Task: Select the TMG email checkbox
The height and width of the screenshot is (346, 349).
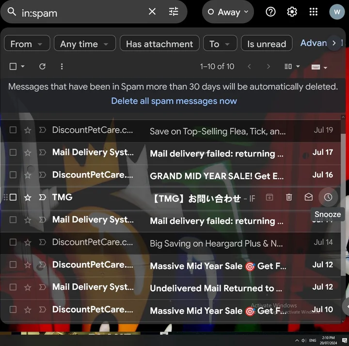Action: [13, 197]
